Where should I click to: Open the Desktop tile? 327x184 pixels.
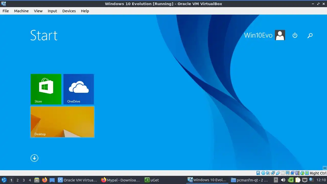[62, 122]
